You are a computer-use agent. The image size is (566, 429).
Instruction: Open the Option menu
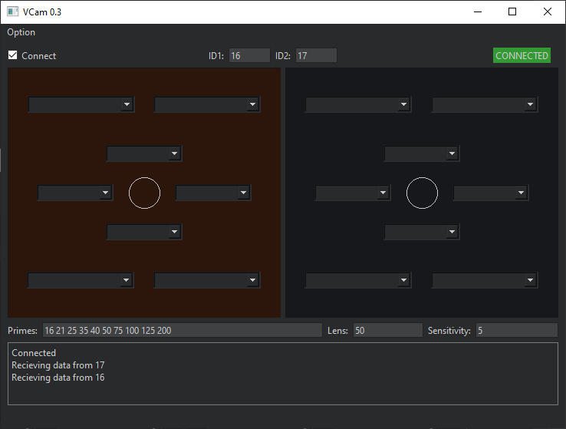(21, 32)
